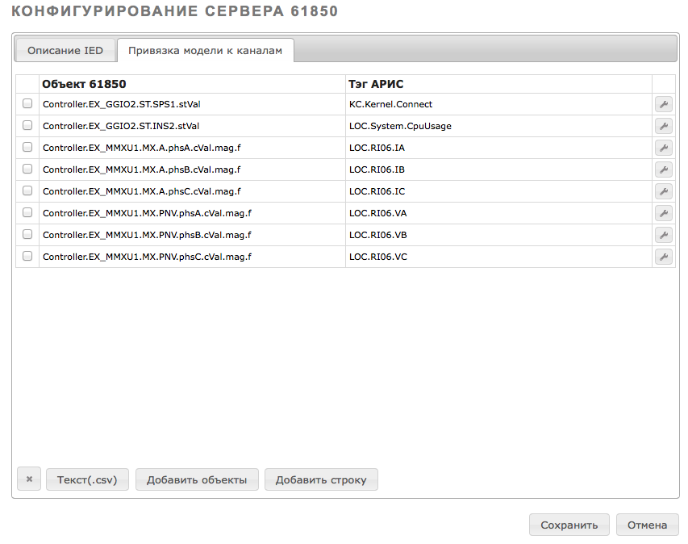Edit LOC.RI06.VC binding via wrench icon
This screenshot has width=688, height=544.
(x=664, y=257)
